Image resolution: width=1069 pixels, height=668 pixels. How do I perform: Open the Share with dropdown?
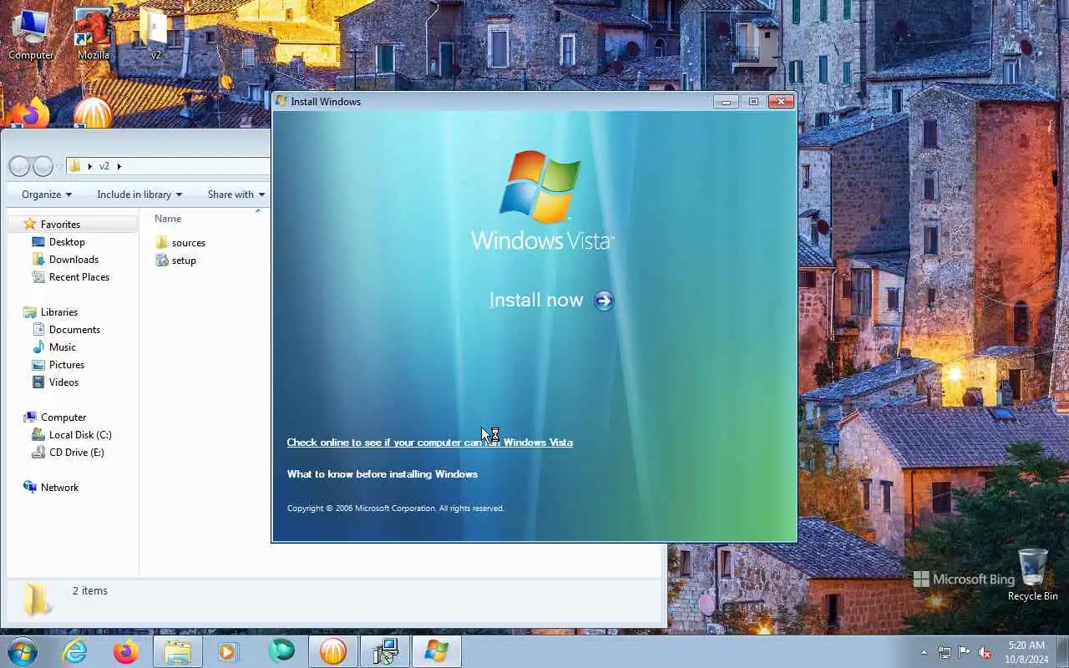(236, 195)
